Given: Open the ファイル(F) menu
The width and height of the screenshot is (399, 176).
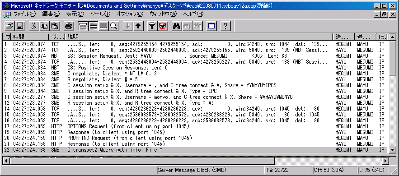Looking at the screenshot, I should [x=25, y=14].
